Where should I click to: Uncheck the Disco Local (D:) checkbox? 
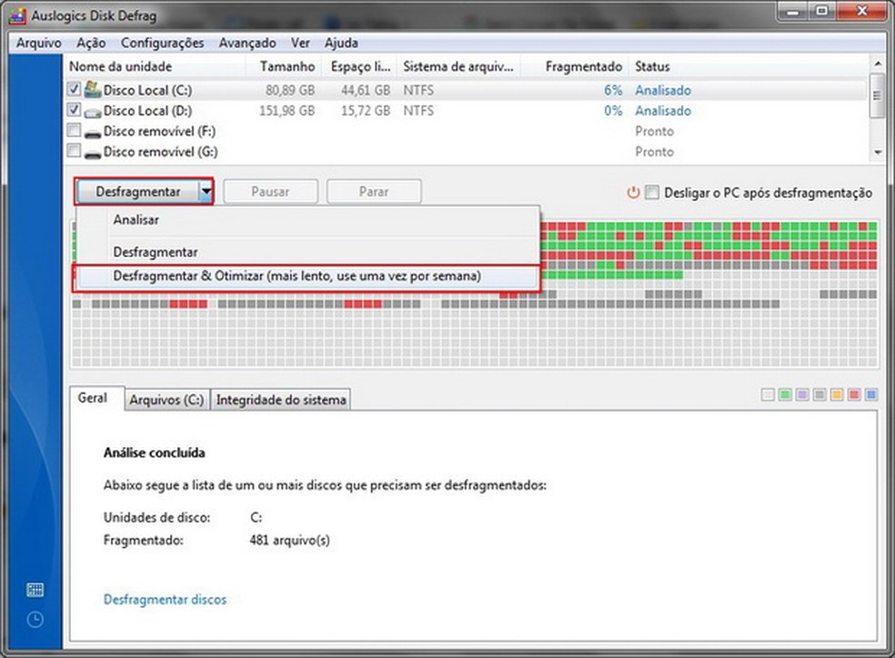[x=74, y=109]
